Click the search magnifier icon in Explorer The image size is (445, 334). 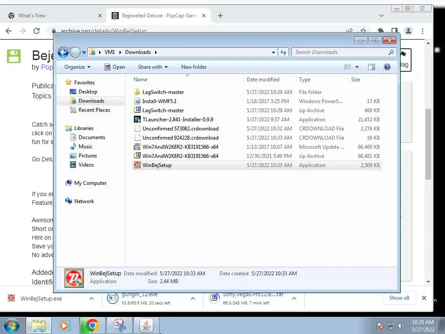391,52
